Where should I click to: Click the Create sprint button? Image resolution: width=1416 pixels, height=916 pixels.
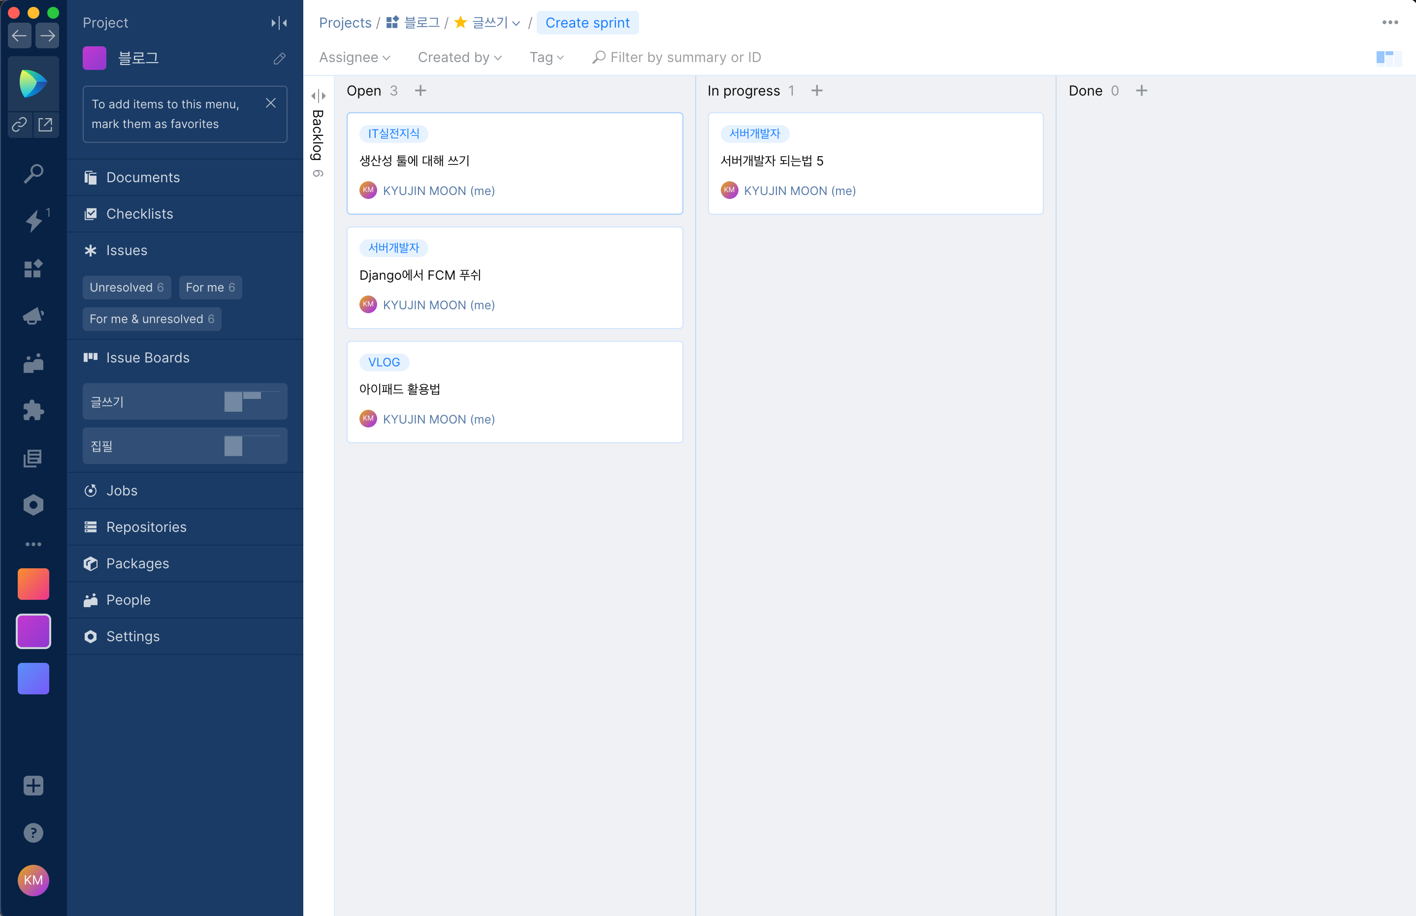click(x=587, y=23)
